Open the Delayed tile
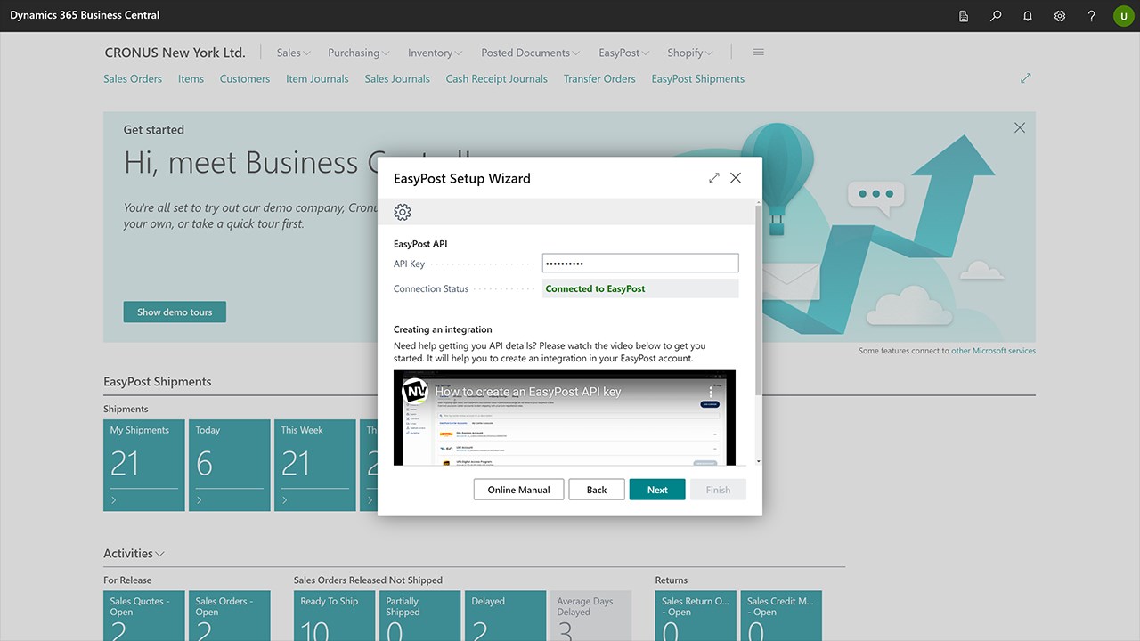The height and width of the screenshot is (641, 1140). (506, 616)
